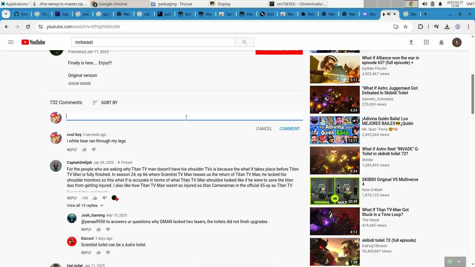Open Chrome downloads icon
The height and width of the screenshot is (267, 475).
coord(447,27)
